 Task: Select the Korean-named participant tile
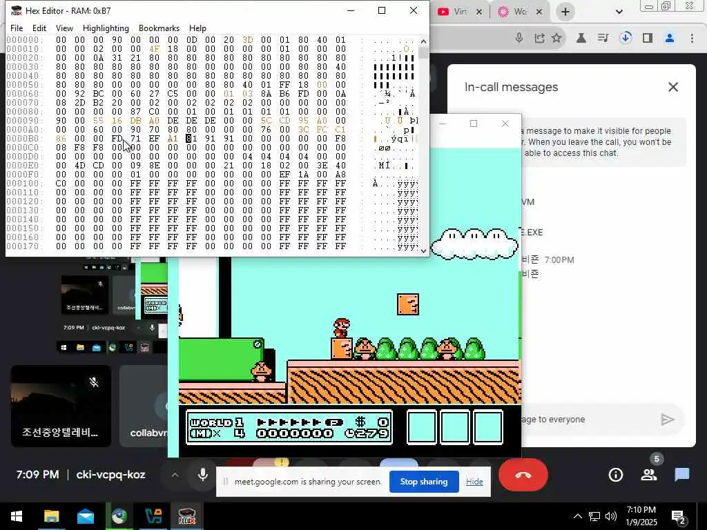pos(61,406)
